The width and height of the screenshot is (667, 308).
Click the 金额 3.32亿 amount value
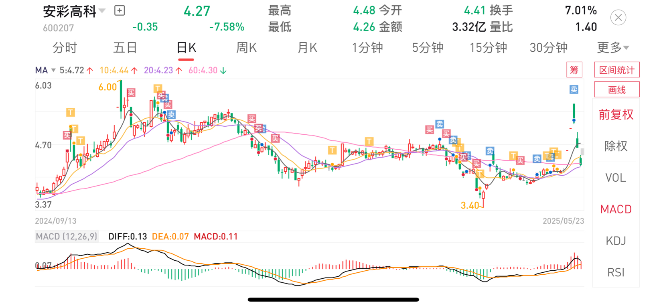[x=469, y=27]
